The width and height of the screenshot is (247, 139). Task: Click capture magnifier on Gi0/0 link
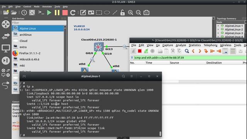tap(93, 60)
